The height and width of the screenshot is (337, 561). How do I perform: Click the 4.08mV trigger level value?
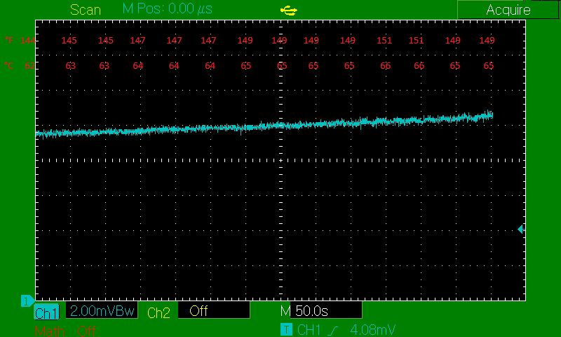pos(373,330)
